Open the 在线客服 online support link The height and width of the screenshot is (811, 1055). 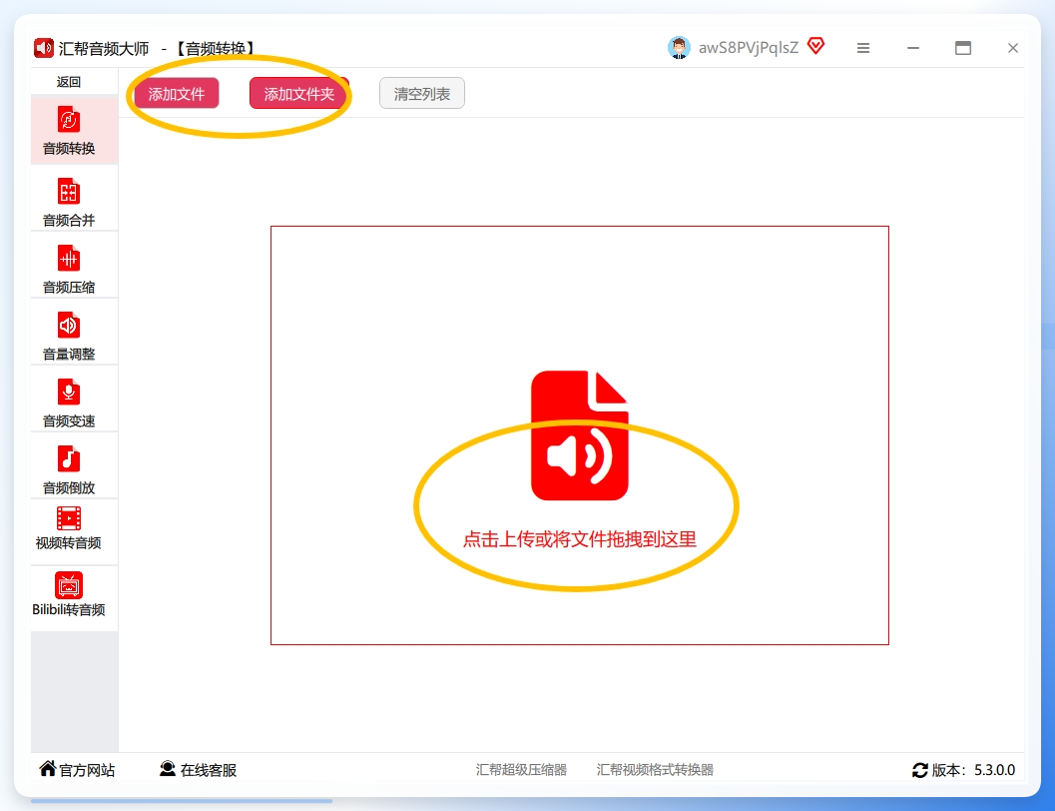pyautogui.click(x=198, y=769)
